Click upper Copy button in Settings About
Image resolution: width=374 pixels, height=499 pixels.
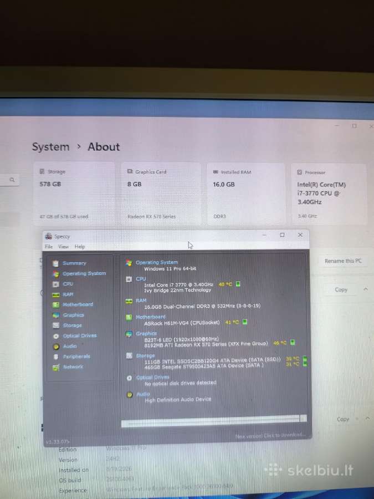[x=341, y=289]
